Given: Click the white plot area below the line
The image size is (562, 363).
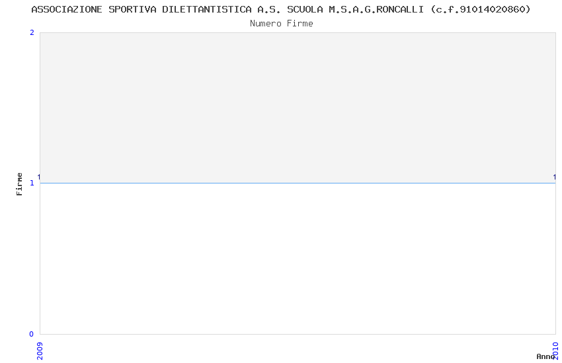Looking at the screenshot, I should (x=298, y=259).
